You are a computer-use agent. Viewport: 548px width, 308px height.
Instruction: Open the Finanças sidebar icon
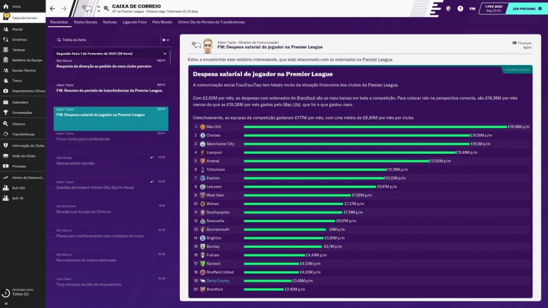pos(5,166)
